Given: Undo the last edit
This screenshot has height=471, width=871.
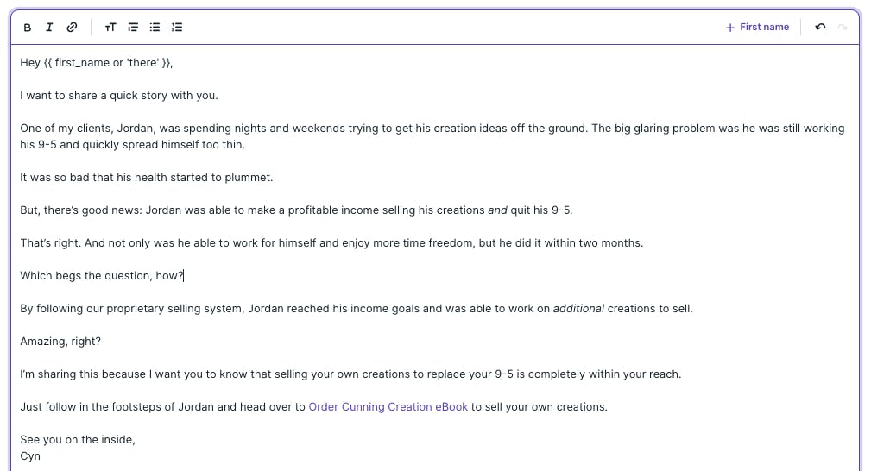Looking at the screenshot, I should click(x=820, y=28).
